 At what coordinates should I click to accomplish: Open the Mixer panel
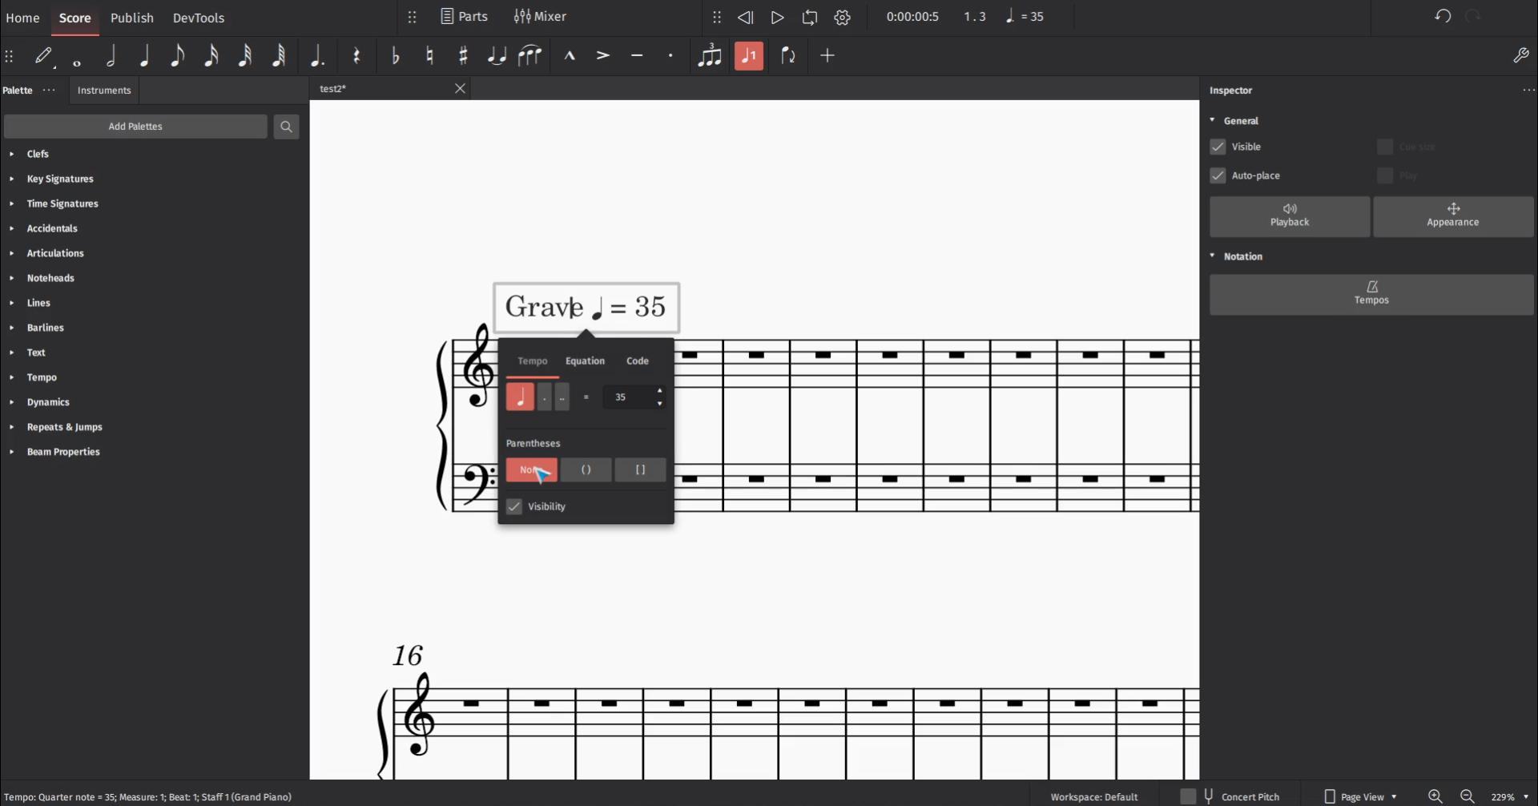coord(540,17)
